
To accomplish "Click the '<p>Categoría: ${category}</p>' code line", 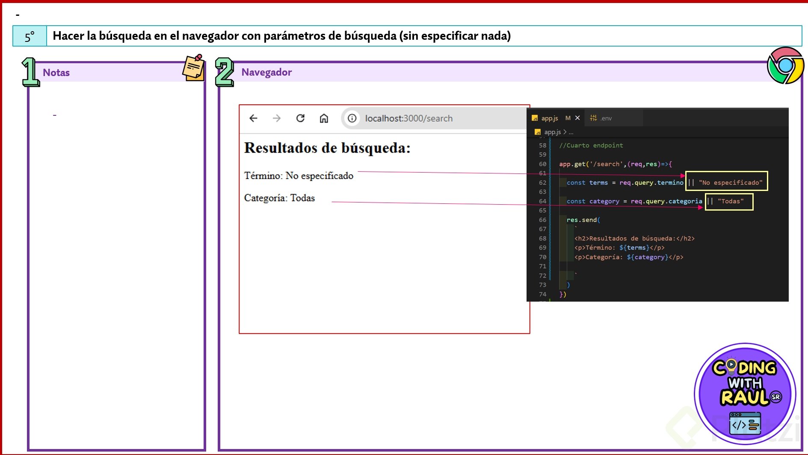I will 629,257.
